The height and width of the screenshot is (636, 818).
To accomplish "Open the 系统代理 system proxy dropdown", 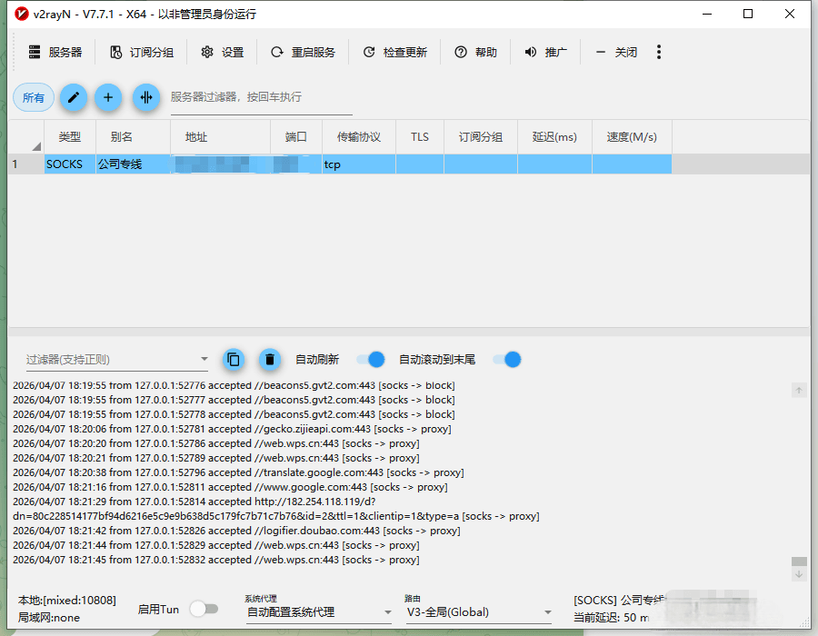I will point(318,612).
